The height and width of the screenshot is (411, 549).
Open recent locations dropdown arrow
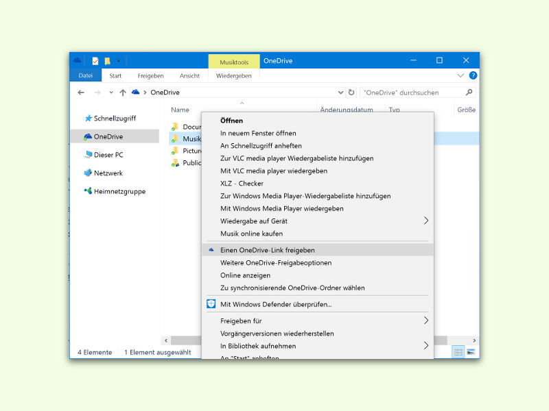point(111,92)
